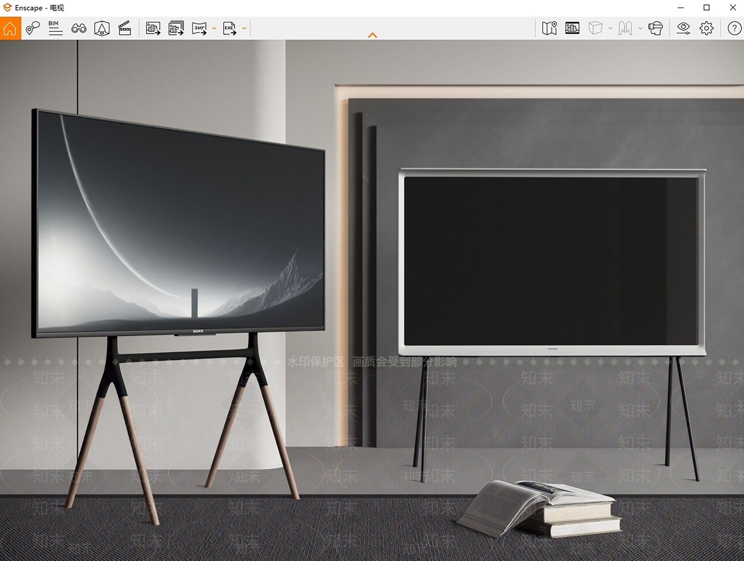Toggle the safe frame icon
Viewport: 744px width, 561px height.
pyautogui.click(x=572, y=28)
